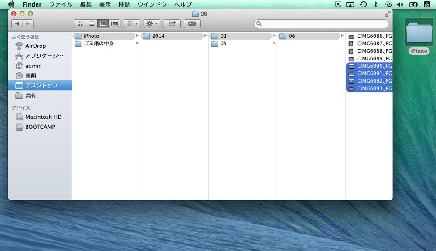436x251 pixels.
Task: Select Macintosh HD in devices
Action: tap(40, 117)
